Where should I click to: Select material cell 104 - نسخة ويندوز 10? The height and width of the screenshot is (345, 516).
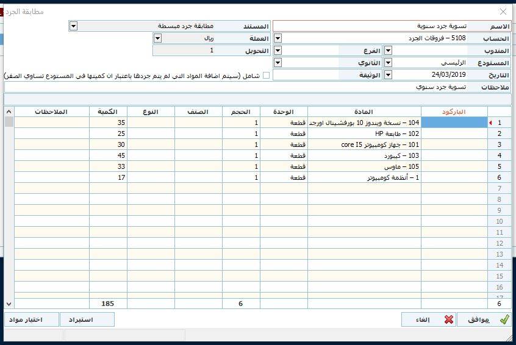(x=364, y=123)
